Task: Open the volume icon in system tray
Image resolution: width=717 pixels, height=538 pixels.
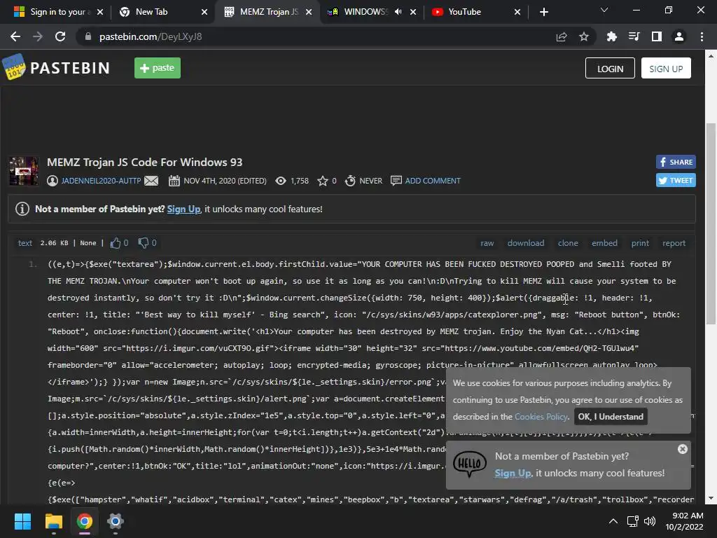Action: 649,521
